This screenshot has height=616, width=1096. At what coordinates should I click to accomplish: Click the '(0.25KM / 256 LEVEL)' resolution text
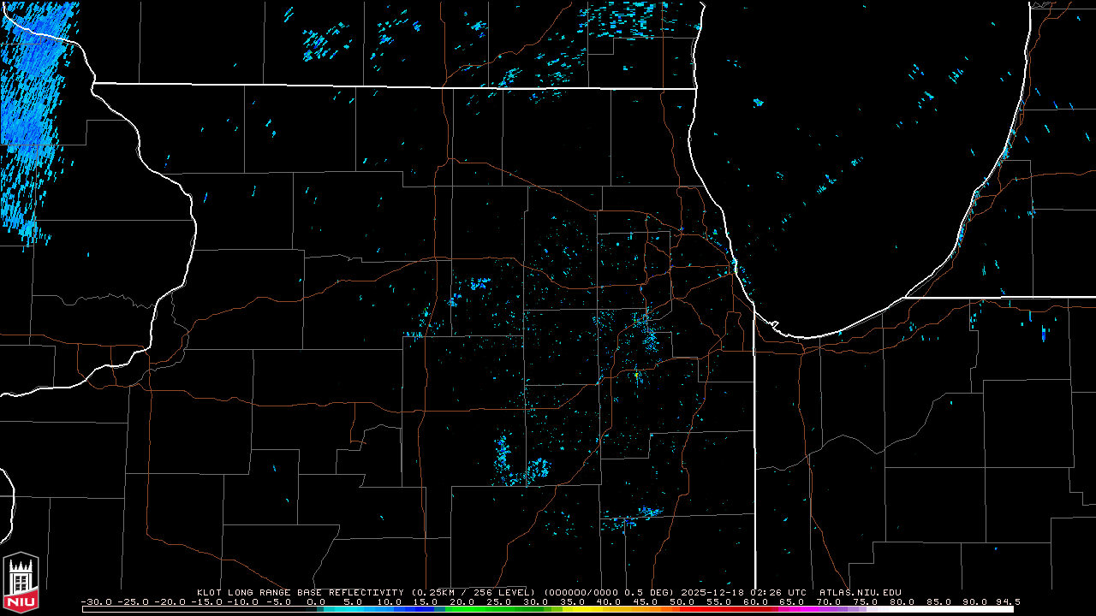point(474,592)
